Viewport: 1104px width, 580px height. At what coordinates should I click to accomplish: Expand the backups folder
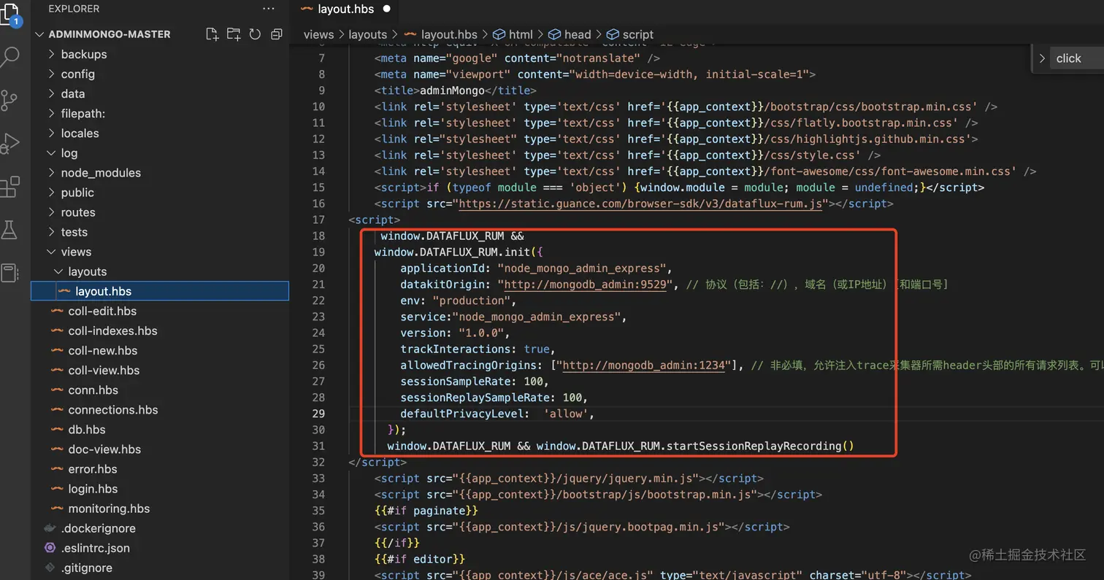[160, 54]
